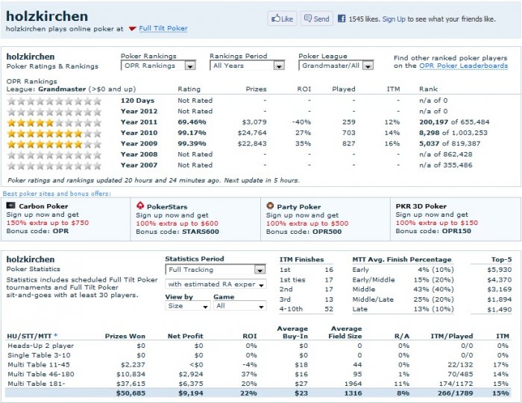Expand the Rankings Period dropdown showing All Years
This screenshot has width=522, height=403.
coord(248,66)
